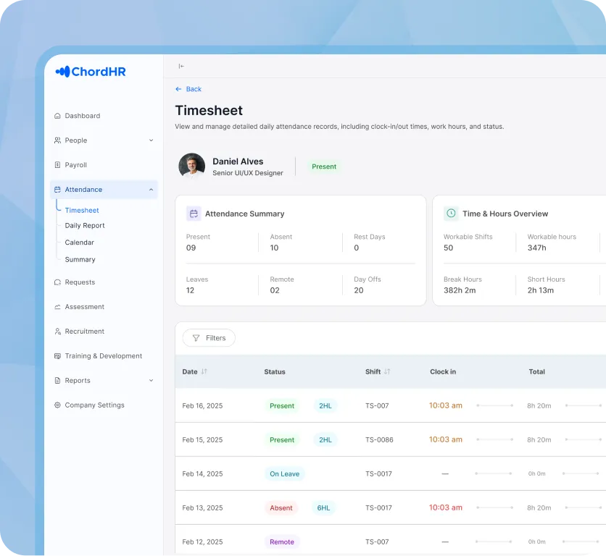
Task: Click the On Leave badge on Feb 14 row
Action: click(284, 473)
